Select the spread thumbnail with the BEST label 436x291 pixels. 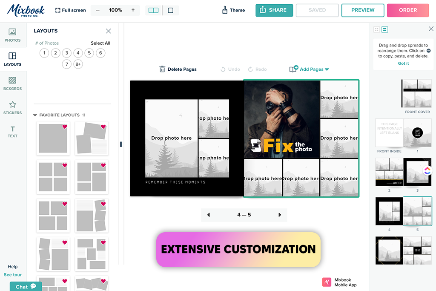403,251
